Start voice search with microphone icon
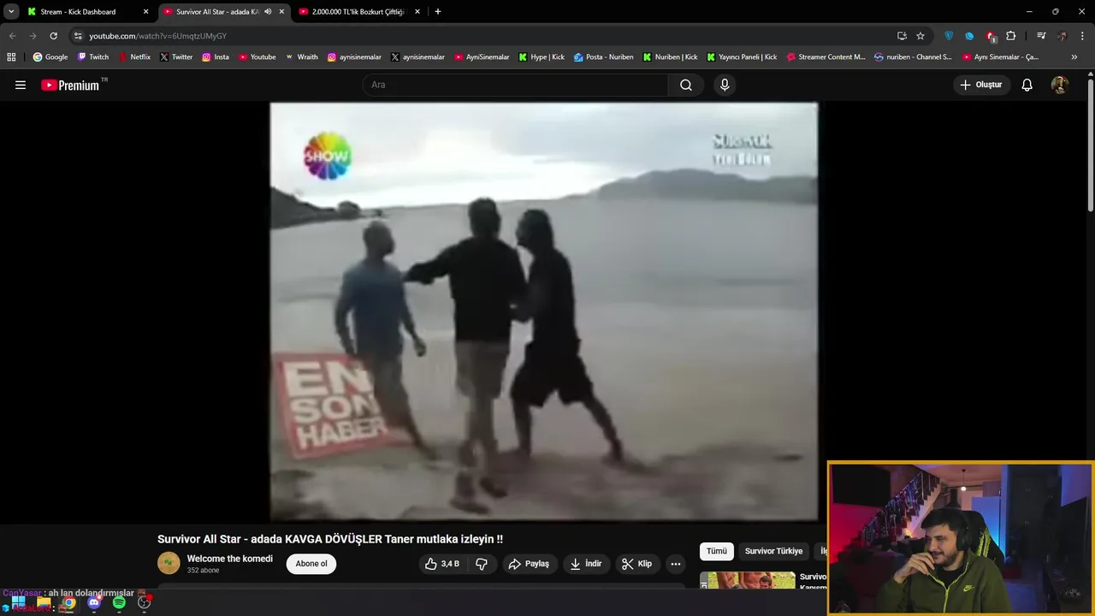Viewport: 1095px width, 616px height. pyautogui.click(x=725, y=85)
